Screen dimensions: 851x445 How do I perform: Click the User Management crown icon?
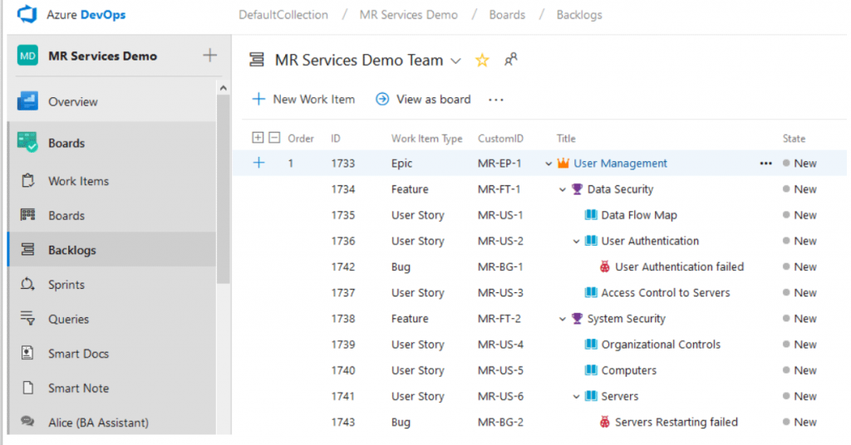[563, 163]
